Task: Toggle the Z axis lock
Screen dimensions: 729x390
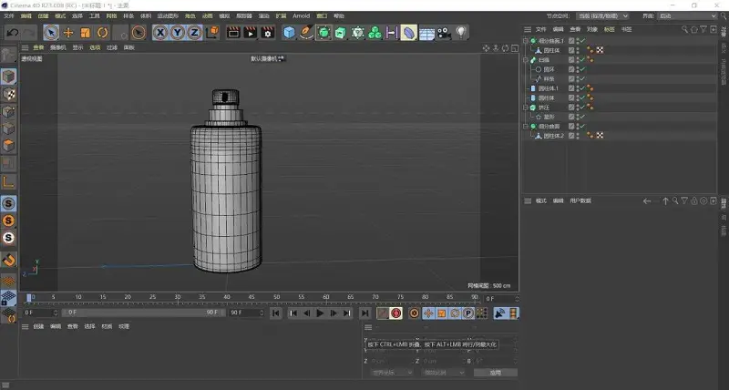Action: [x=194, y=33]
